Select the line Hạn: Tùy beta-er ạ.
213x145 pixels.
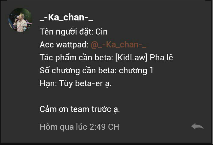coord(76,83)
